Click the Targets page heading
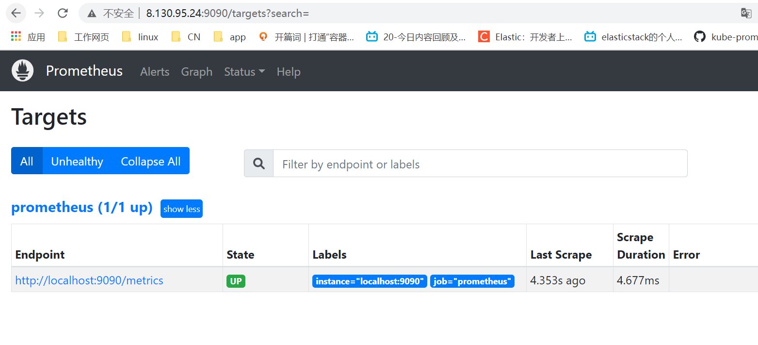 (x=49, y=117)
